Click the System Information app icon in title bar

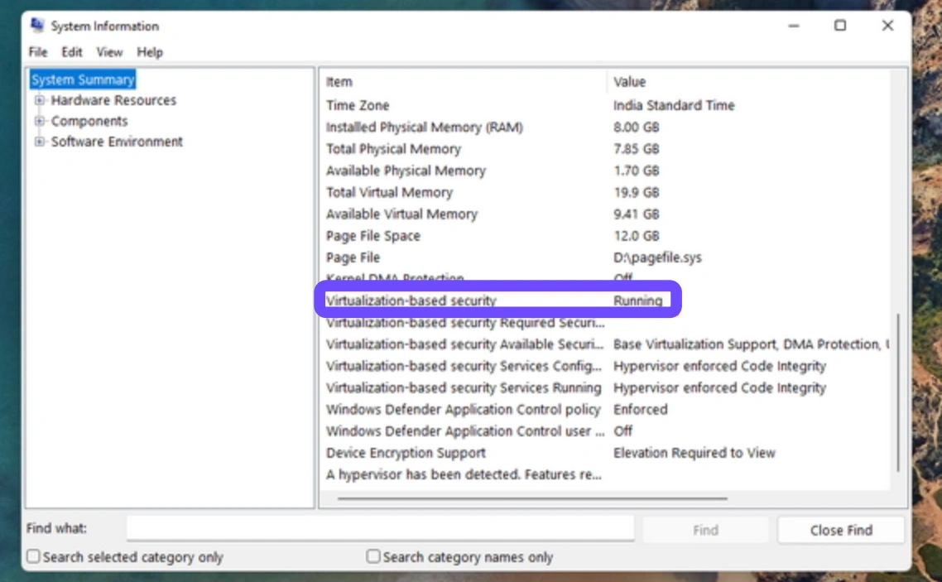coord(37,26)
